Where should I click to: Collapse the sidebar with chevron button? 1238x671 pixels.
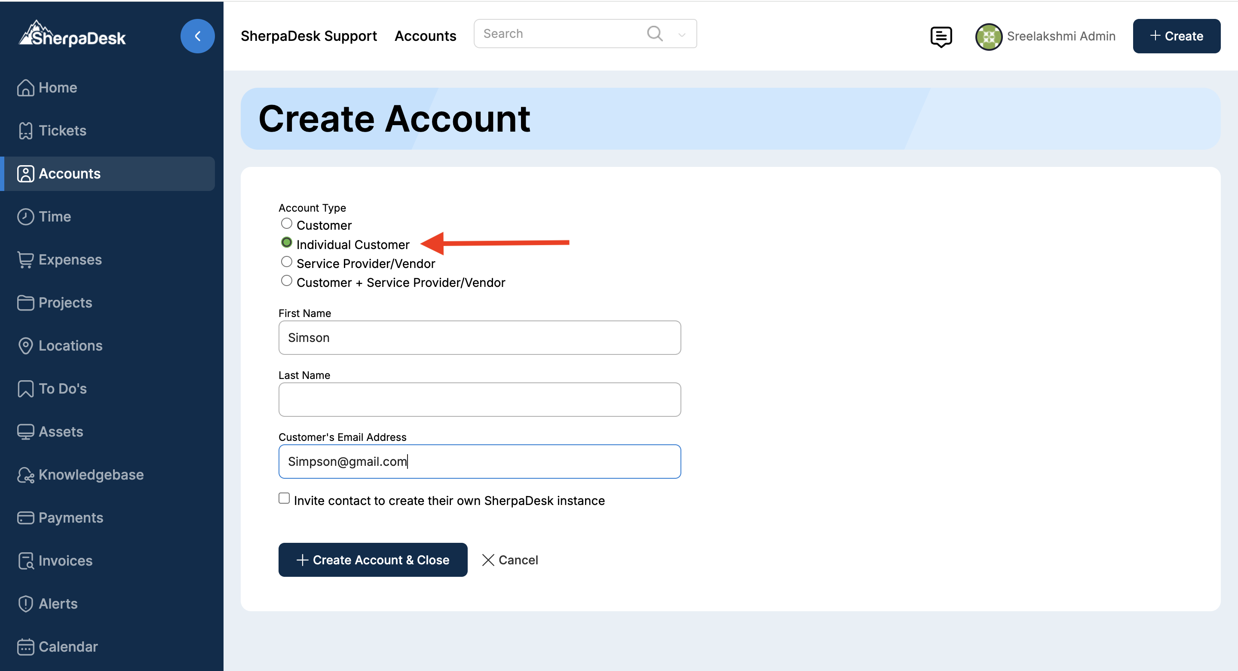197,36
